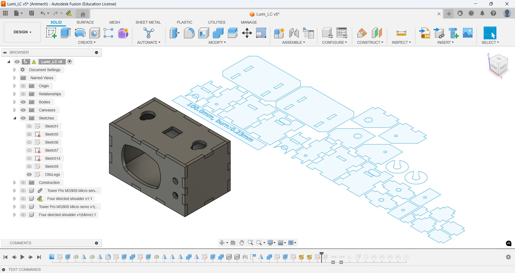Expand the Named Views node

tap(15, 78)
